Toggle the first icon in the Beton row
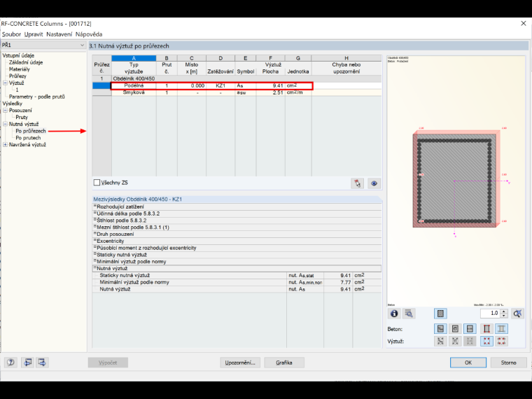The height and width of the screenshot is (399, 532). click(x=440, y=328)
